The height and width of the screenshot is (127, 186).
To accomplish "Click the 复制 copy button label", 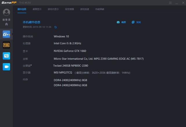I will click(138, 22).
